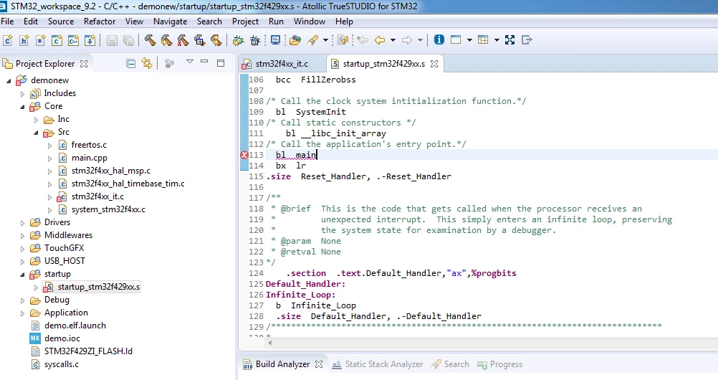Open the back navigation history dropdown
Viewport: 718px width, 380px height.
(393, 40)
